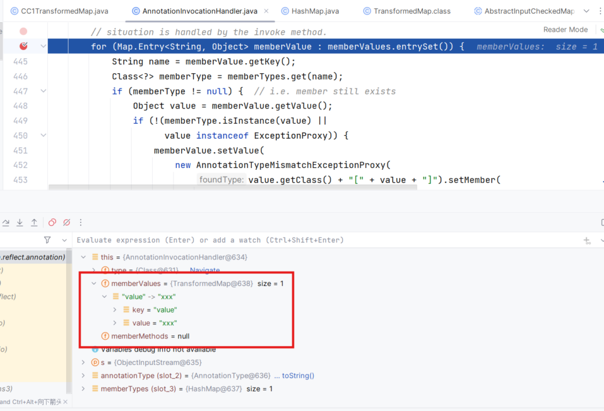Toggle the active breakpoint on the for loop line

pos(24,46)
